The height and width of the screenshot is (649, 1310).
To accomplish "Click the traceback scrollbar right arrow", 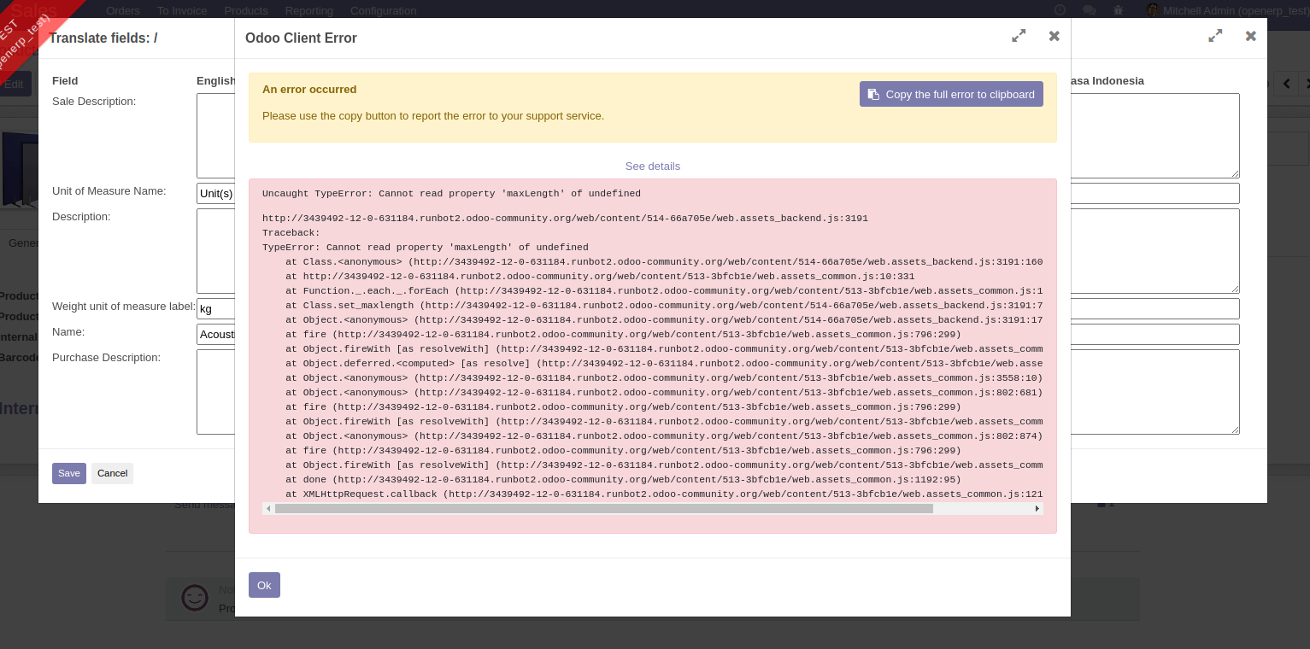I will tap(1037, 508).
